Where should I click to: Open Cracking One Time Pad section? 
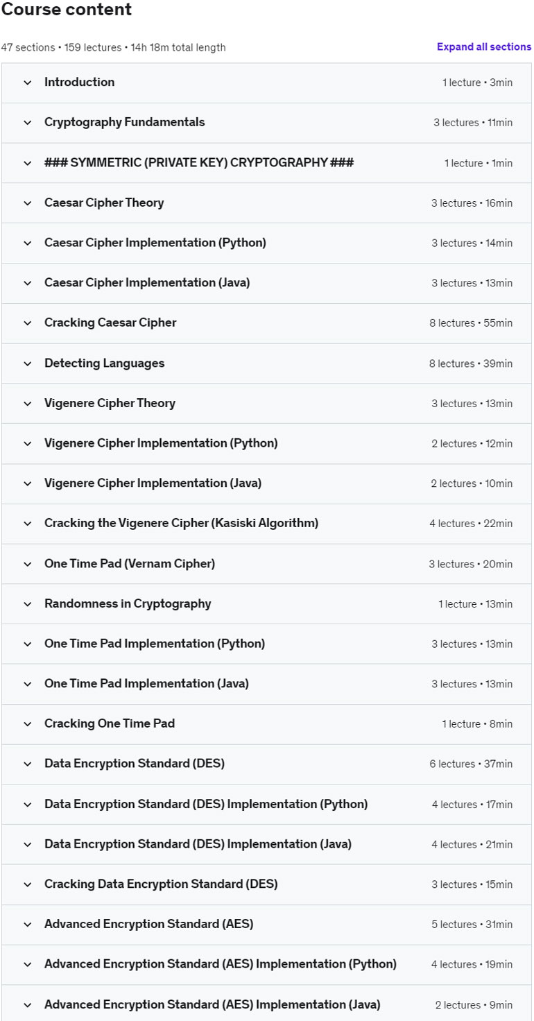click(x=267, y=724)
